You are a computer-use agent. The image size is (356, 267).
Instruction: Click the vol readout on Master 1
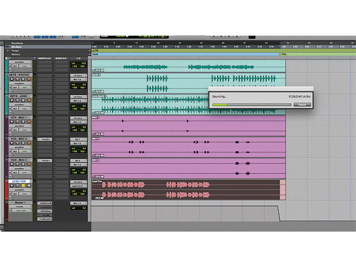point(79,208)
